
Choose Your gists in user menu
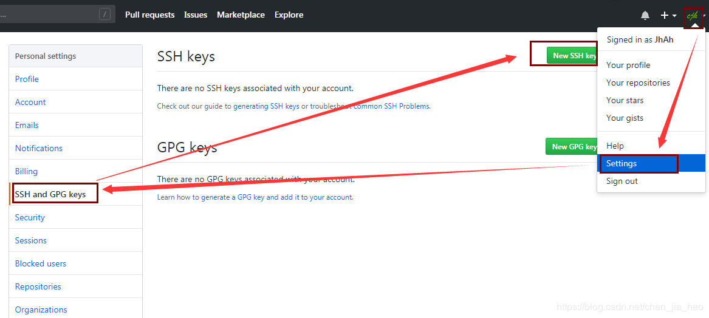[651, 118]
